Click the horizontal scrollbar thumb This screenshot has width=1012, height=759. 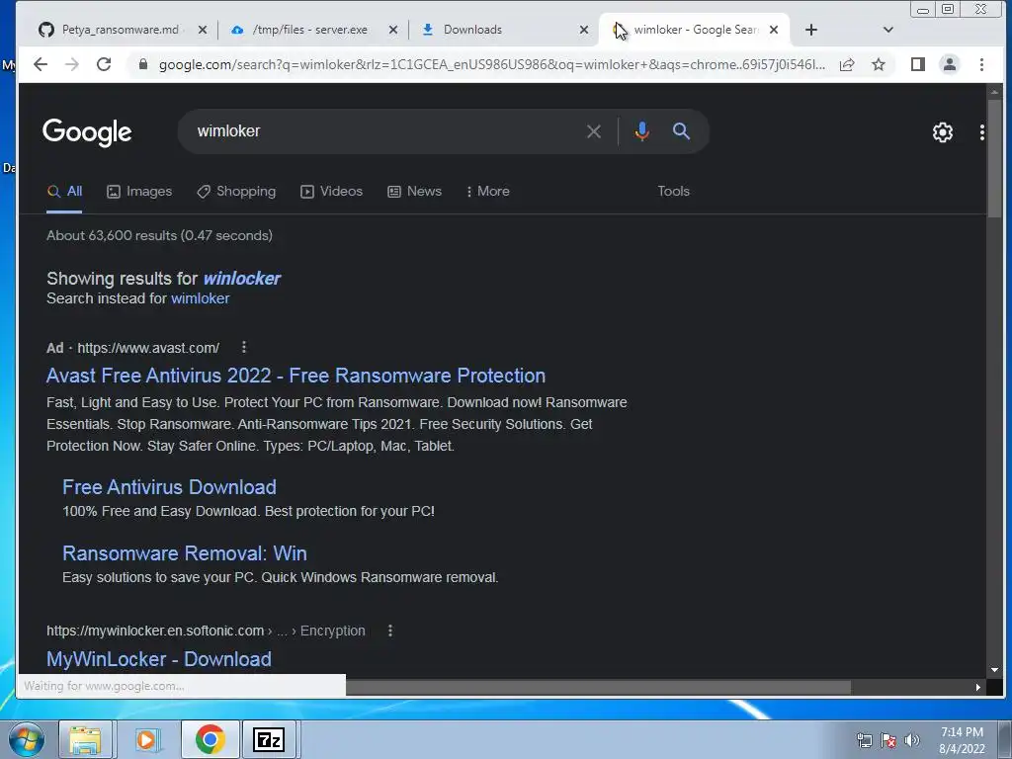(598, 688)
